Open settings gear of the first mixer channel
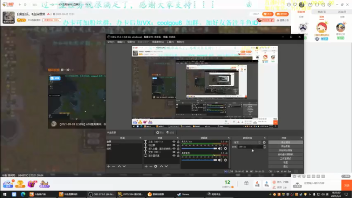 [226, 148]
